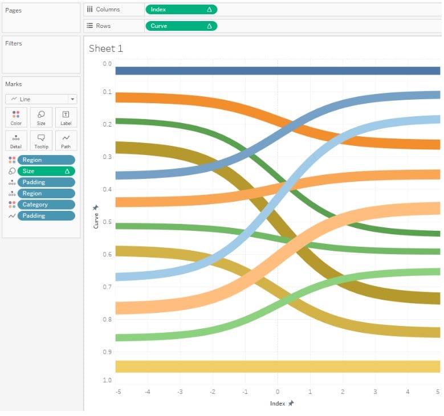Open the Tooltip mark card
This screenshot has height=416, width=444.
(x=41, y=141)
